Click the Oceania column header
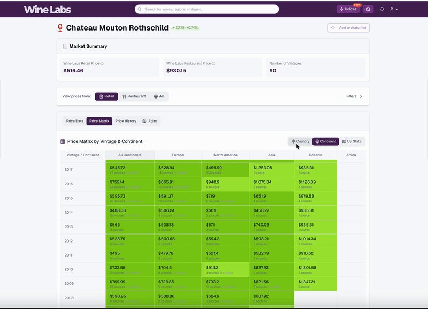428x309 pixels. (x=316, y=155)
